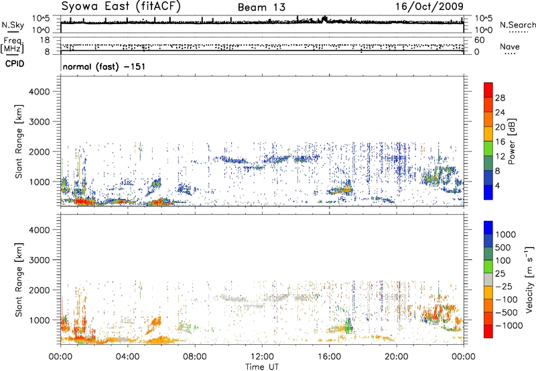
Task: Click the velocity color bar gray segment
Action: point(488,279)
